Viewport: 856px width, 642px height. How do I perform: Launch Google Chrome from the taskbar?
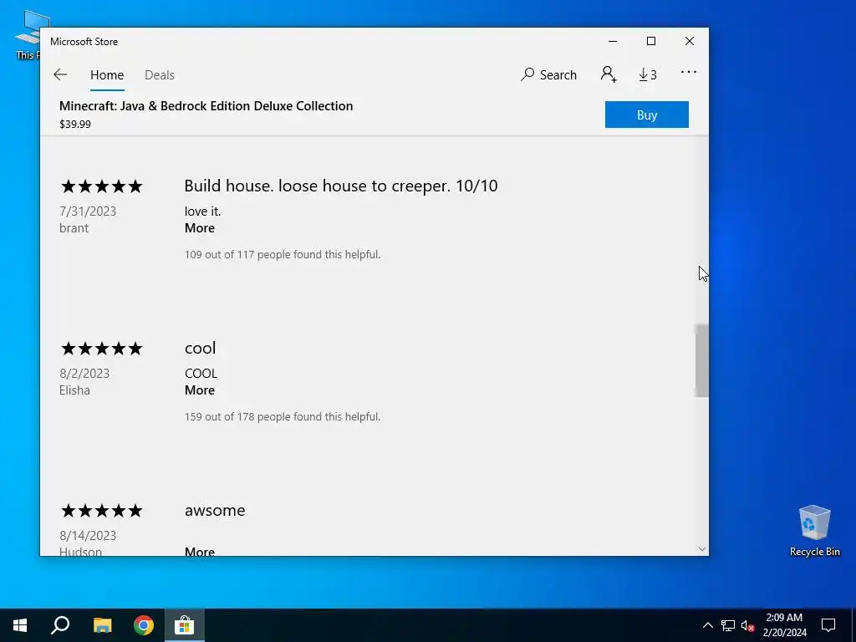click(144, 625)
